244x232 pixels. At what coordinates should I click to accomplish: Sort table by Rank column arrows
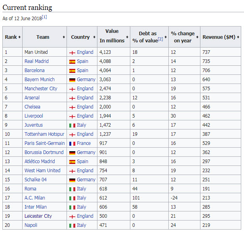point(19,37)
